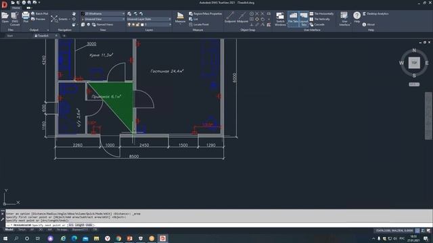Click the Output panel dialog launcher arrow
The height and width of the screenshot is (243, 433).
(48, 30)
